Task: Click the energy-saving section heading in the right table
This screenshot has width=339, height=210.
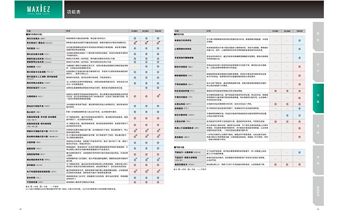Action: coord(179,147)
